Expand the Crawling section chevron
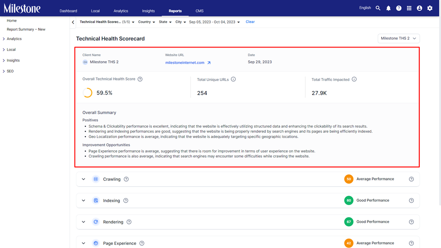This screenshot has width=441, height=248. click(84, 179)
